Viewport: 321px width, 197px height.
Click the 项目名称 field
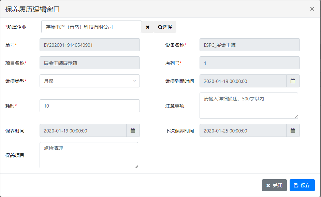90,63
